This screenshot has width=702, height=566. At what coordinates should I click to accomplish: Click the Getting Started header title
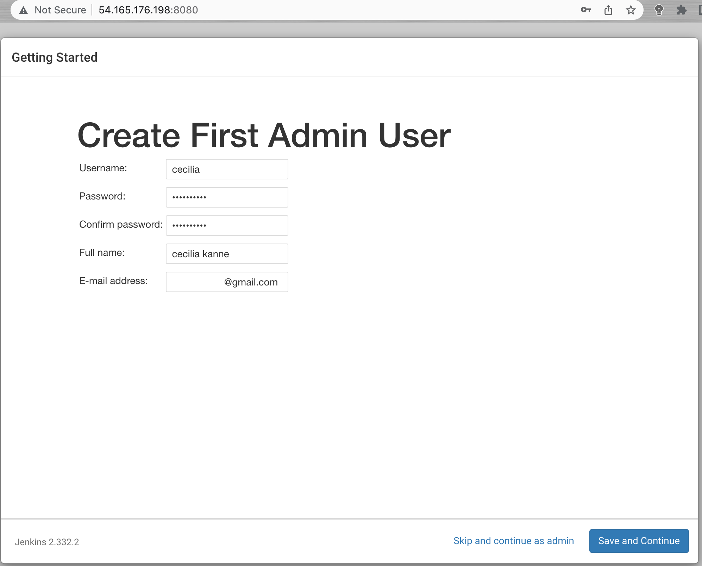click(55, 57)
